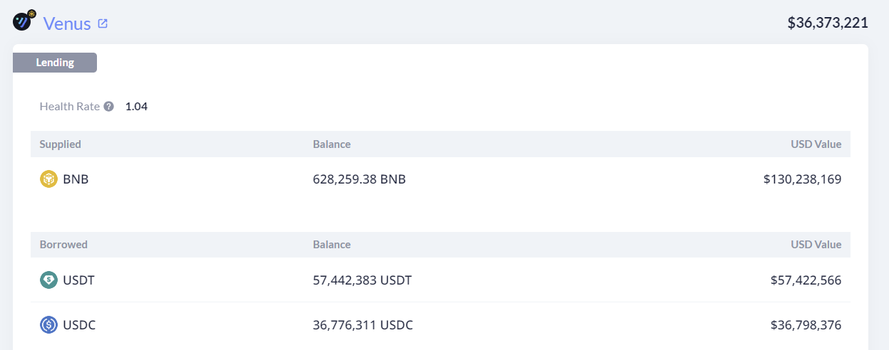This screenshot has height=350, width=889.
Task: Click the Health Rate help question icon
Action: click(x=108, y=107)
